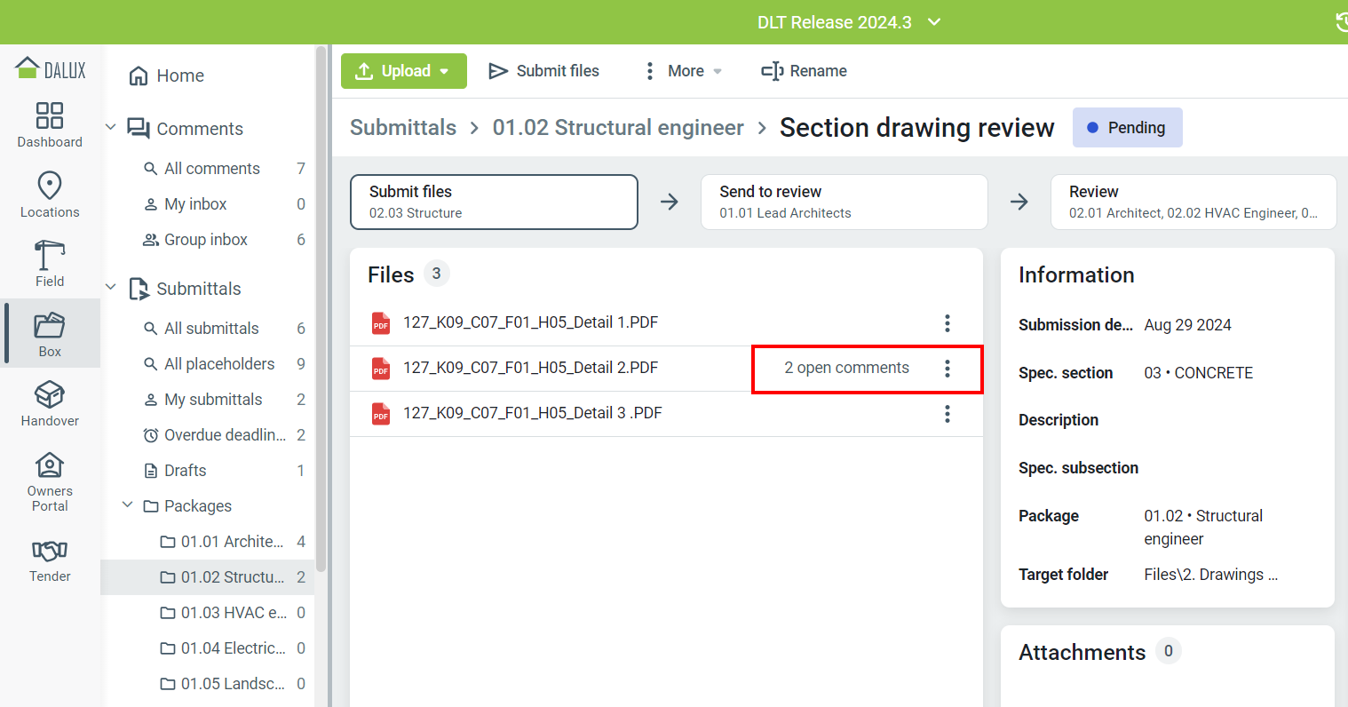Open options menu for Detail 1.PDF
This screenshot has height=707, width=1348.
(x=948, y=323)
